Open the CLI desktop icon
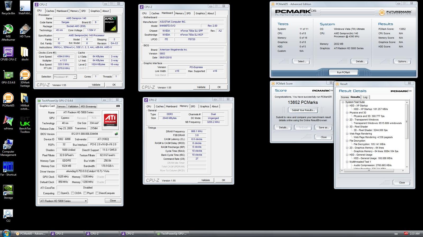 [x=8, y=215]
